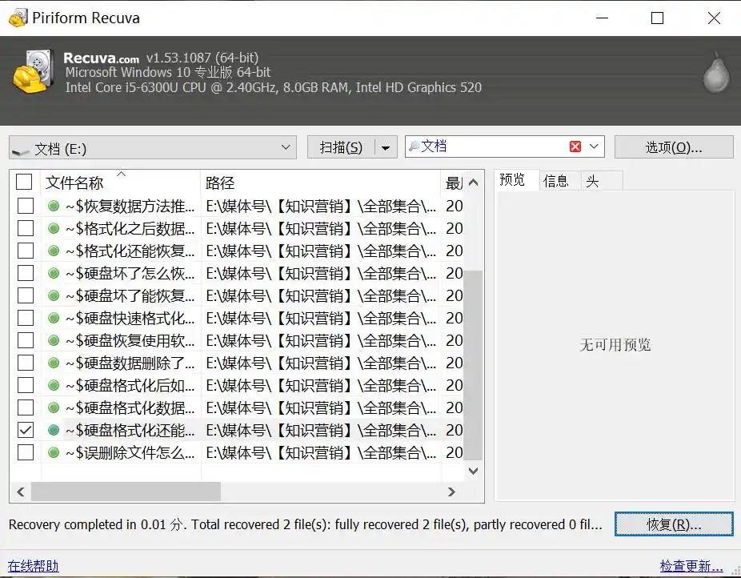The height and width of the screenshot is (578, 741).
Task: Open the 在线帮助 link
Action: coord(33,566)
